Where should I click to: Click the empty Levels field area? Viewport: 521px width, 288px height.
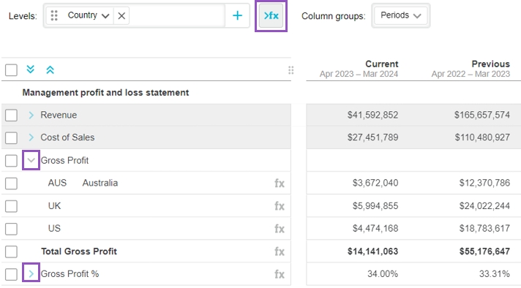point(177,15)
